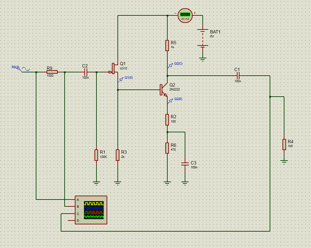This screenshot has width=311, height=248.
Task: Click the 100n value under C2
Action: click(86, 78)
